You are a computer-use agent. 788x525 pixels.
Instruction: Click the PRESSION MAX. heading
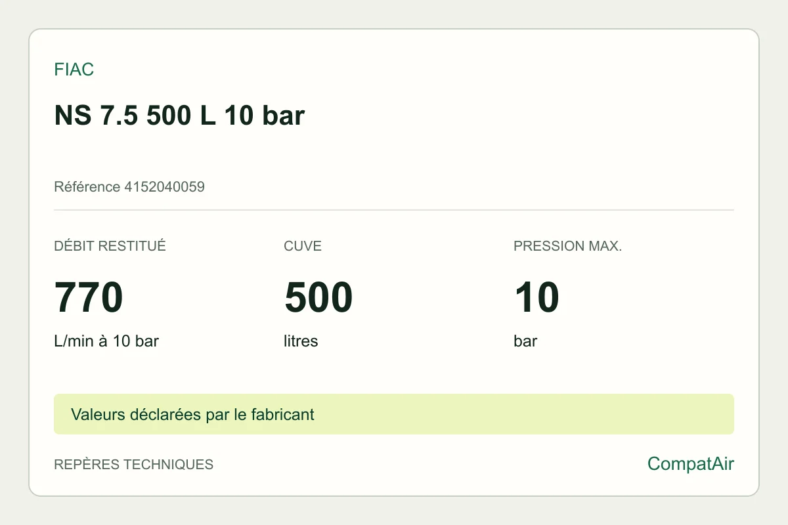[x=567, y=246]
